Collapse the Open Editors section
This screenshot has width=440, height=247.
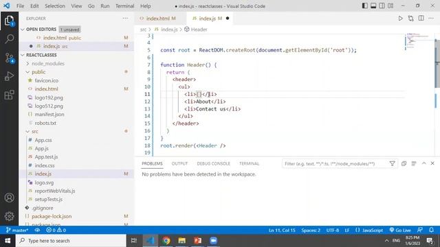click(x=41, y=29)
